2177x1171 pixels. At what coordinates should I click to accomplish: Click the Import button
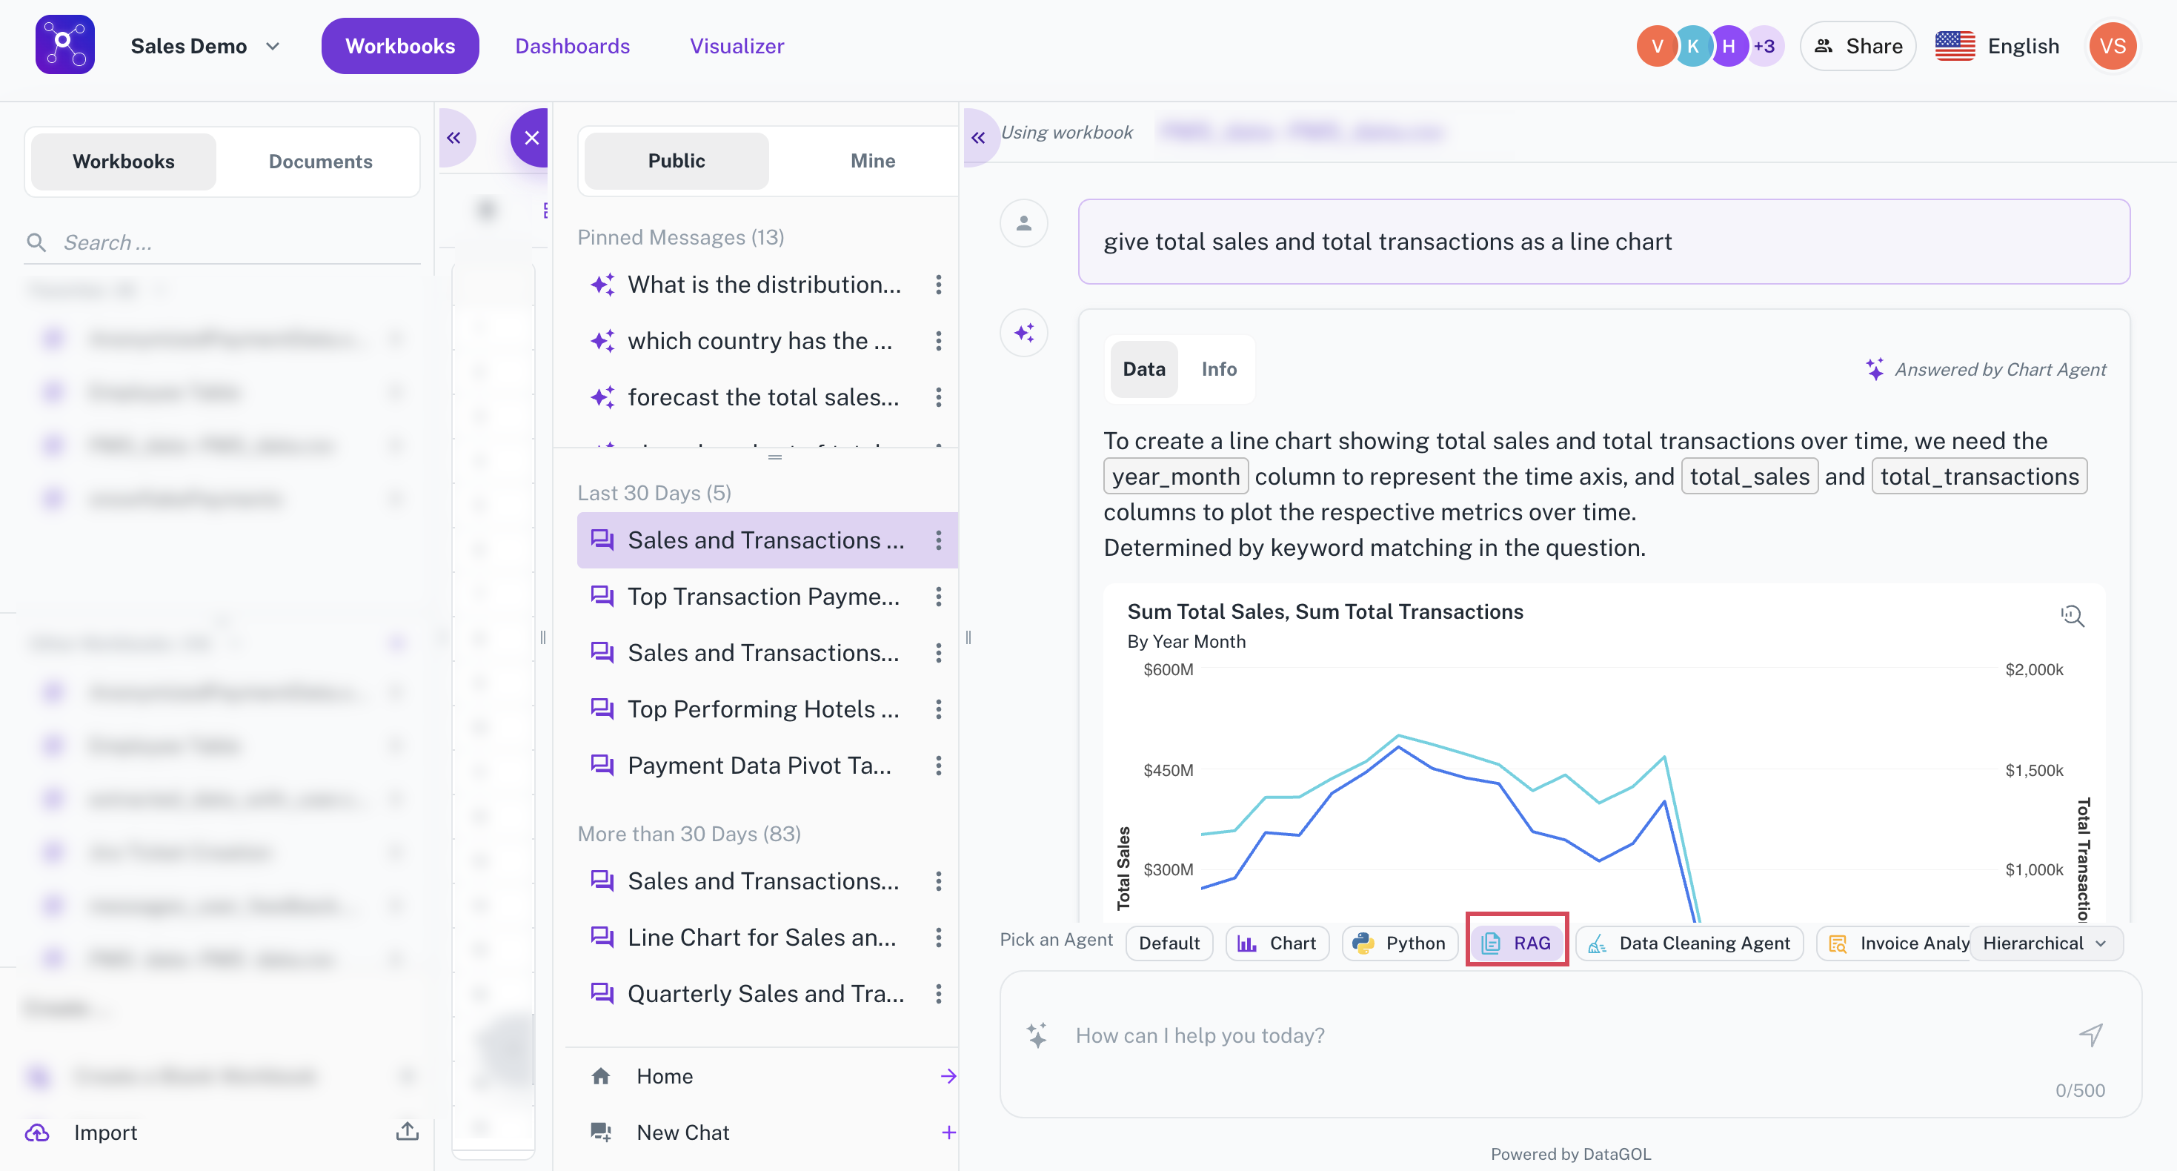pos(104,1133)
